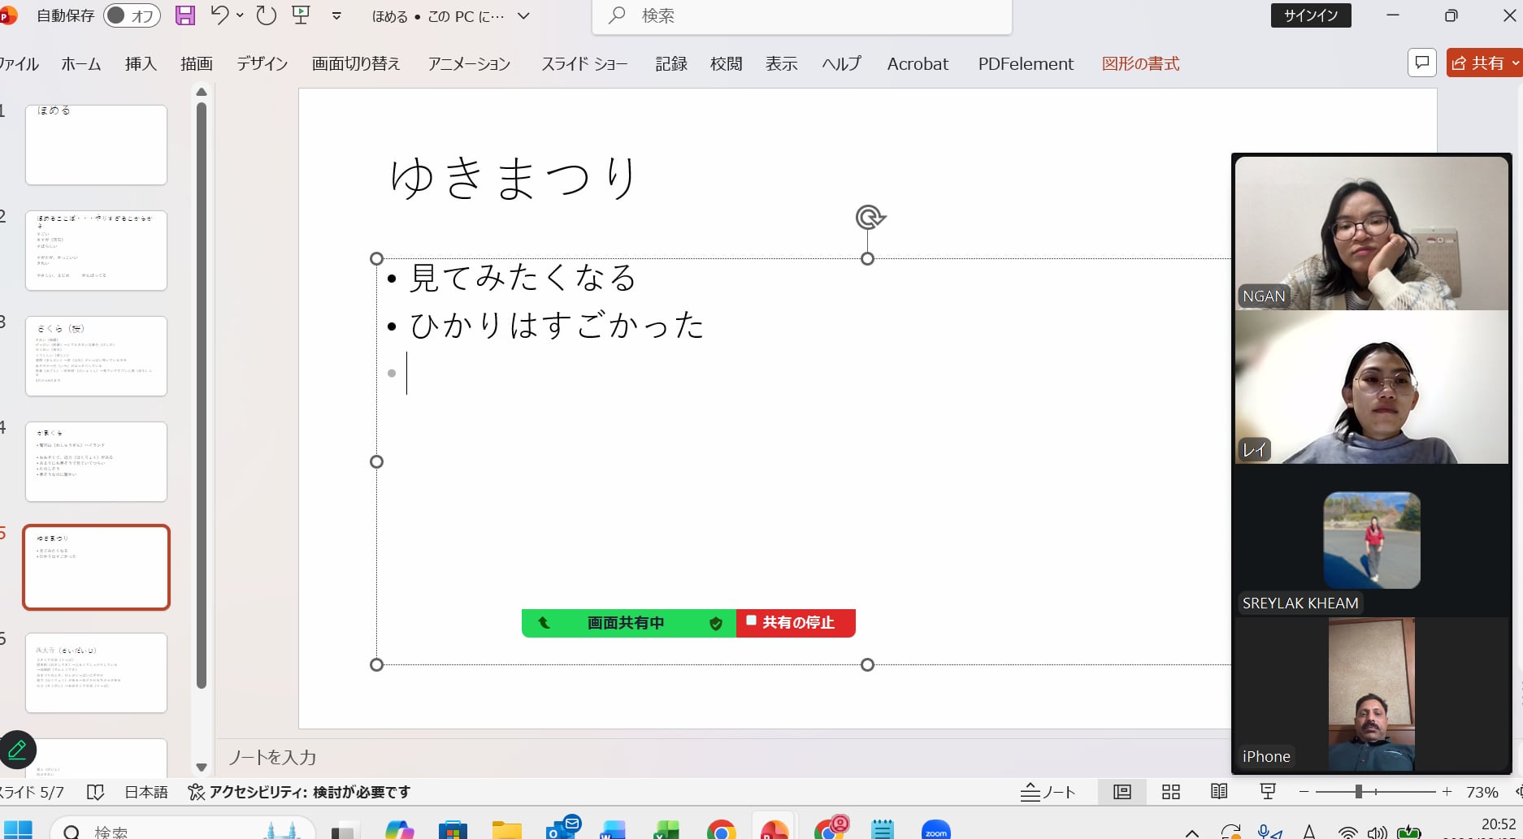Toggle the Notes pane button
Viewport: 1523px width, 839px height.
click(x=1048, y=792)
